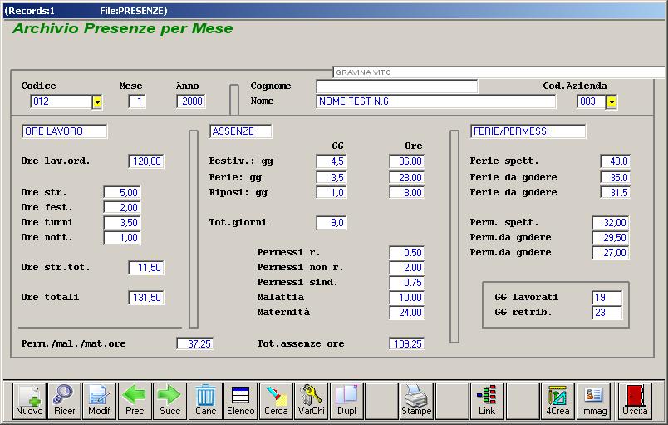Click the Permessi r. field 0,50
668x425 pixels.
click(407, 253)
